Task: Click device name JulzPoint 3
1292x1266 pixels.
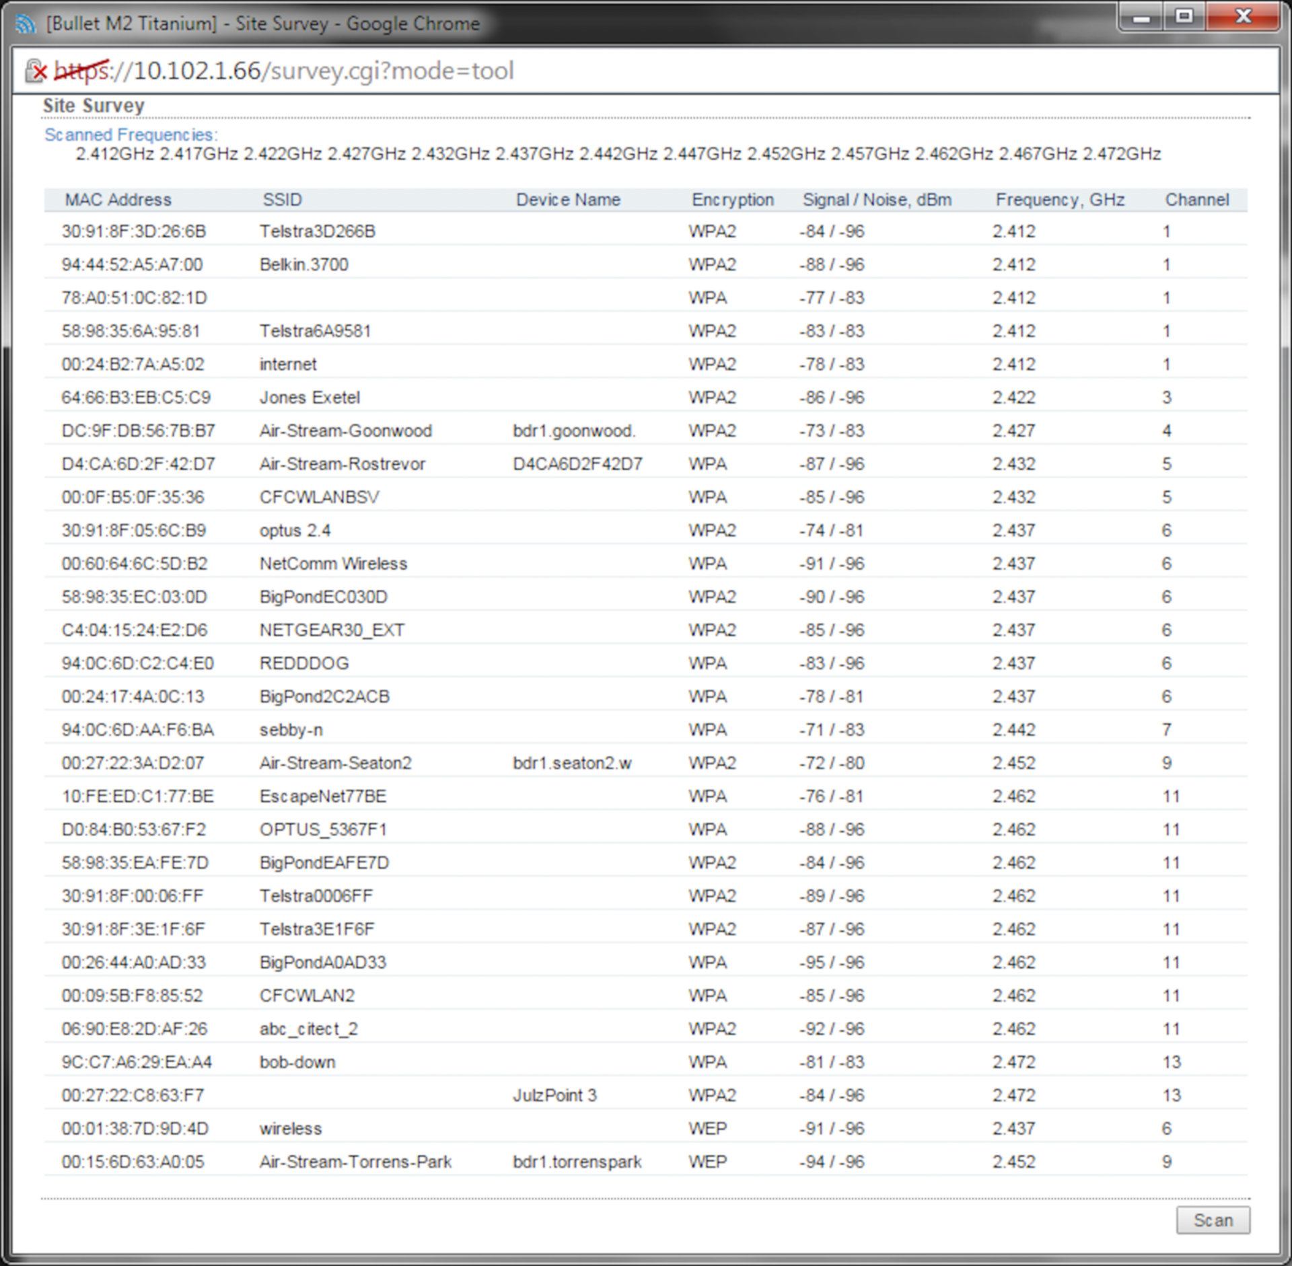Action: coord(554,1095)
